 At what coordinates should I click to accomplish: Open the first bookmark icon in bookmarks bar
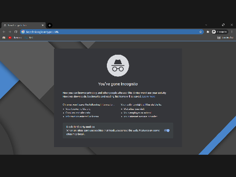click(x=4, y=38)
